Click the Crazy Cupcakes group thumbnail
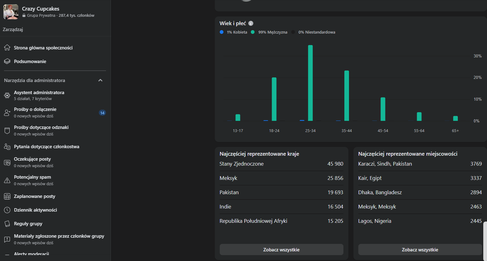Viewport: 487px width, 261px height. (11, 12)
